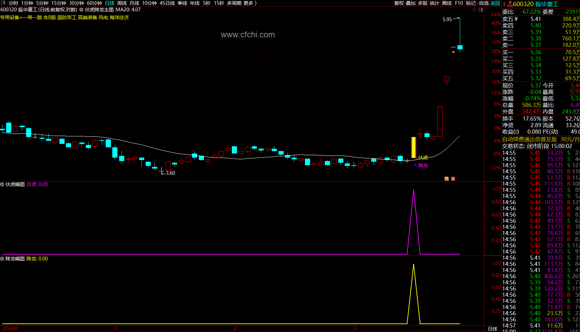Viewport: 580px width, 332px height.
Task: Click the 自动续费通达信普及版 promotion link
Action: tap(529, 139)
